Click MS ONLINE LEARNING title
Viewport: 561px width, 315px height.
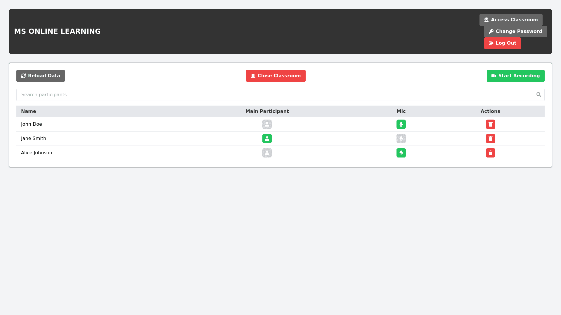click(x=57, y=32)
